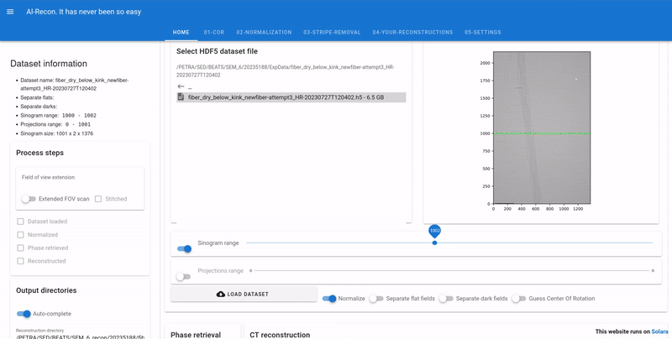
Task: Click the Sinogram range slider handle
Action: [434, 243]
